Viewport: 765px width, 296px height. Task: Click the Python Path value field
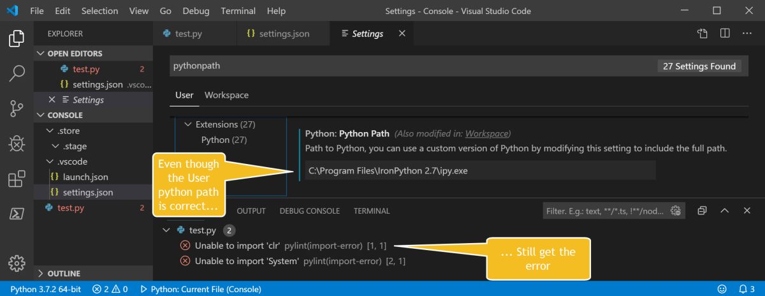tap(480, 171)
